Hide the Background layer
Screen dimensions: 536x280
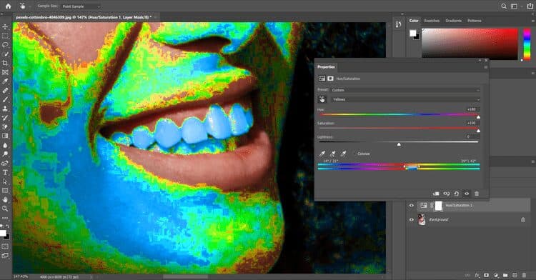click(x=412, y=219)
